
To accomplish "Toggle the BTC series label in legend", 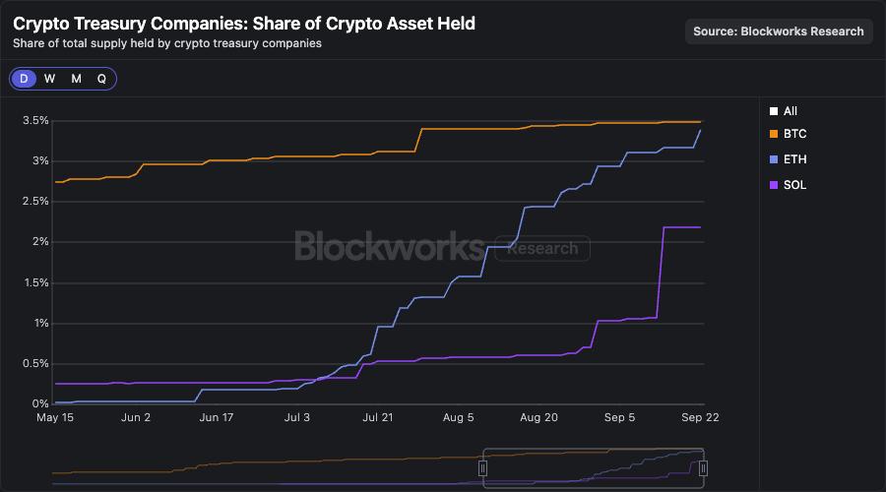I will click(795, 134).
